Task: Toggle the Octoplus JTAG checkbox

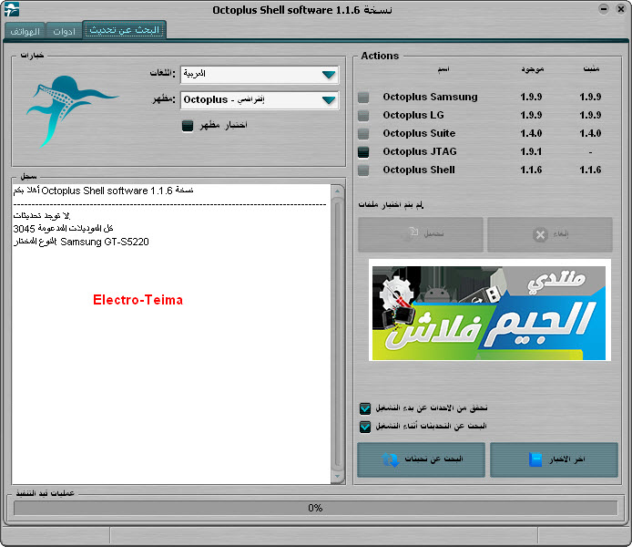Action: pyautogui.click(x=363, y=151)
